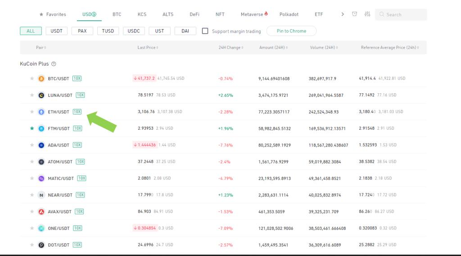Focus the Search input field
This screenshot has height=256, width=461.
pos(401,14)
